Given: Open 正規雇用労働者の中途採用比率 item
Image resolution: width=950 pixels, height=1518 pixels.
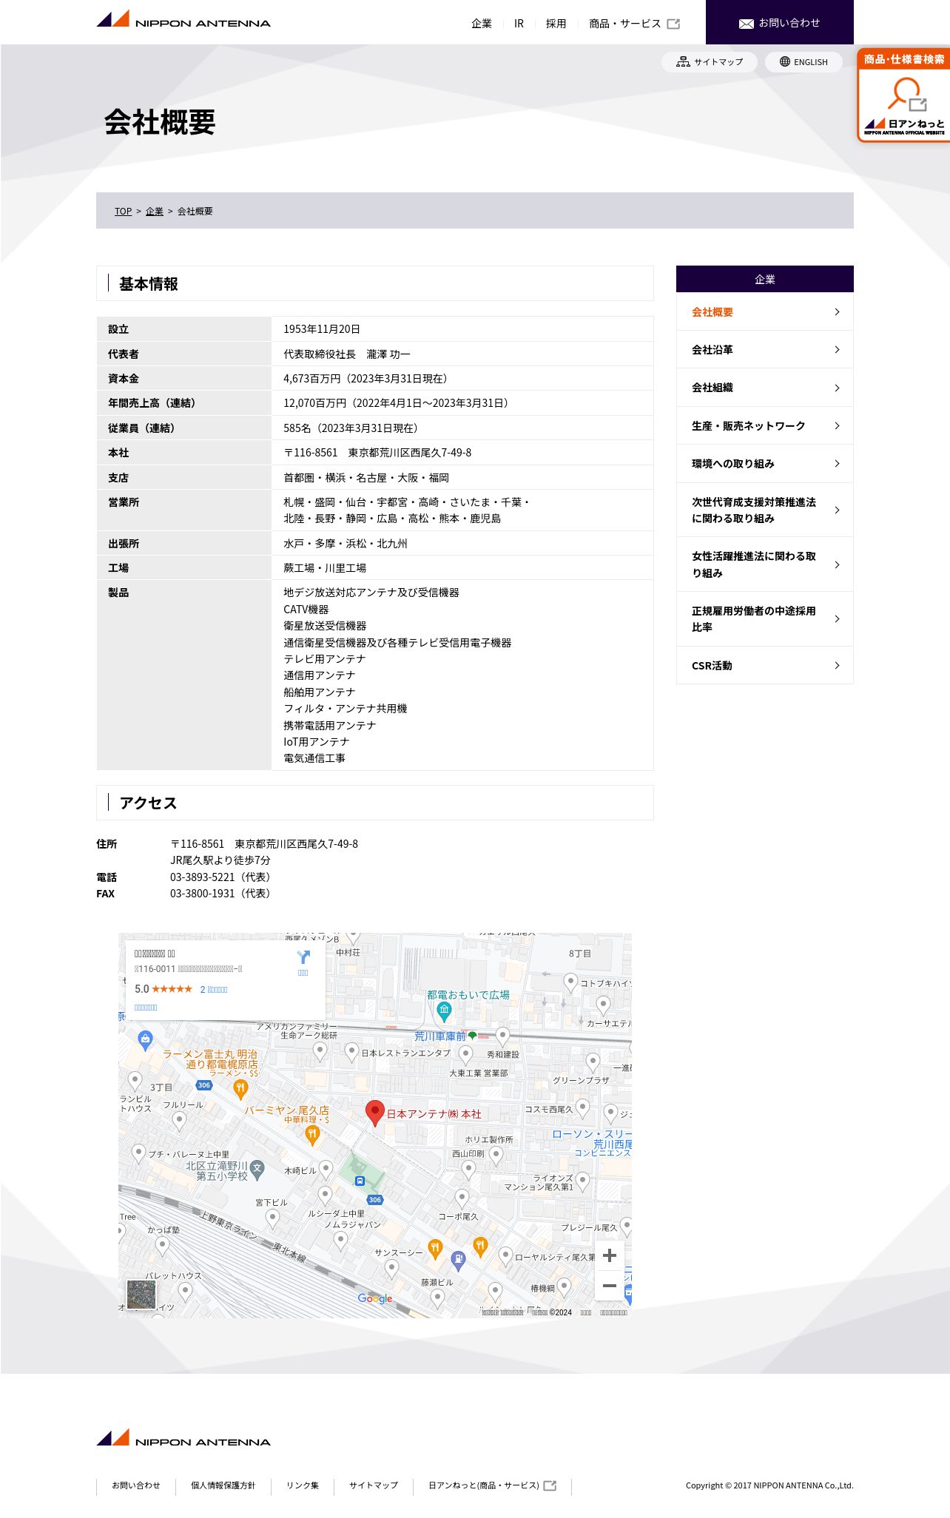Looking at the screenshot, I should (765, 619).
